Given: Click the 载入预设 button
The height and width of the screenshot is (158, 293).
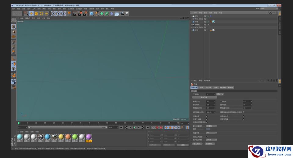Looking at the screenshot, I should coord(197,143).
